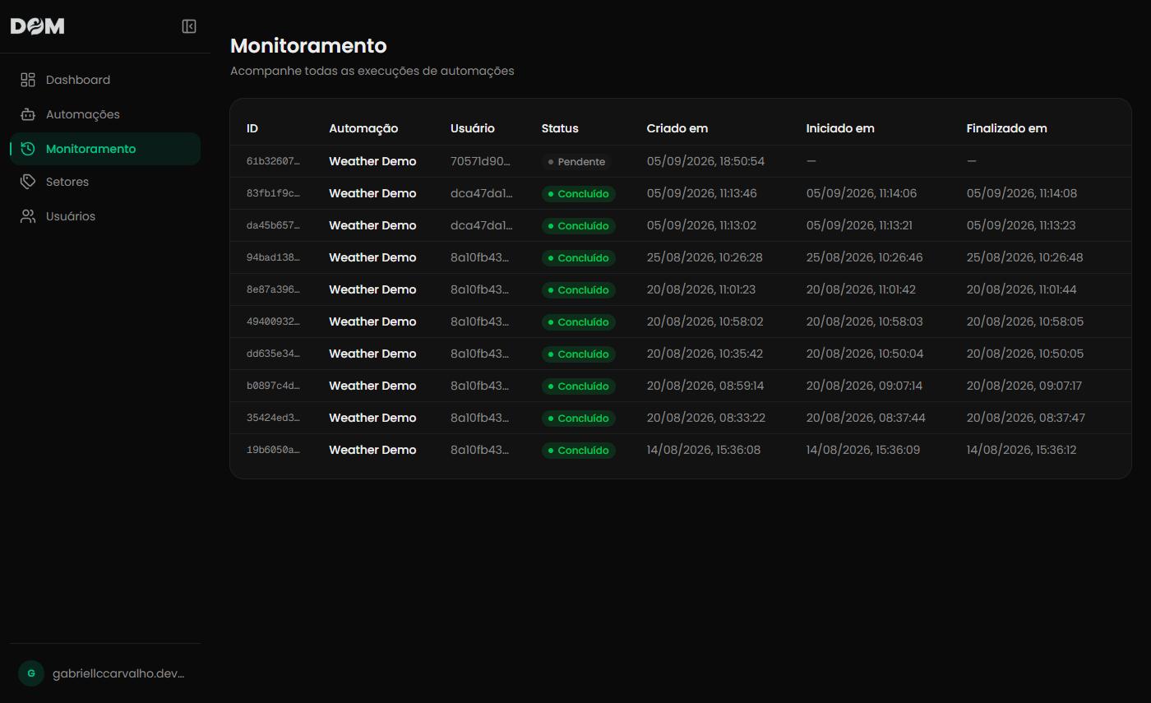Click execution ID 94bad138
The width and height of the screenshot is (1151, 703).
click(273, 257)
